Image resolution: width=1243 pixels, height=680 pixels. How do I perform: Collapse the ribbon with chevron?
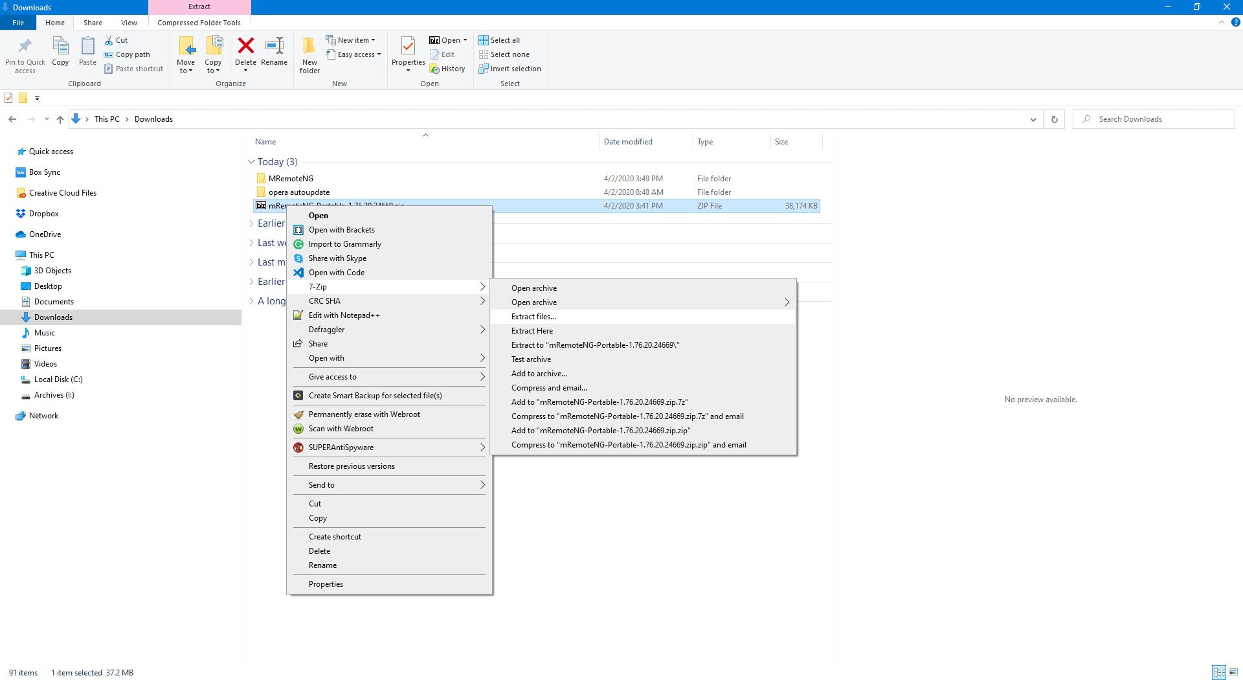[1221, 23]
